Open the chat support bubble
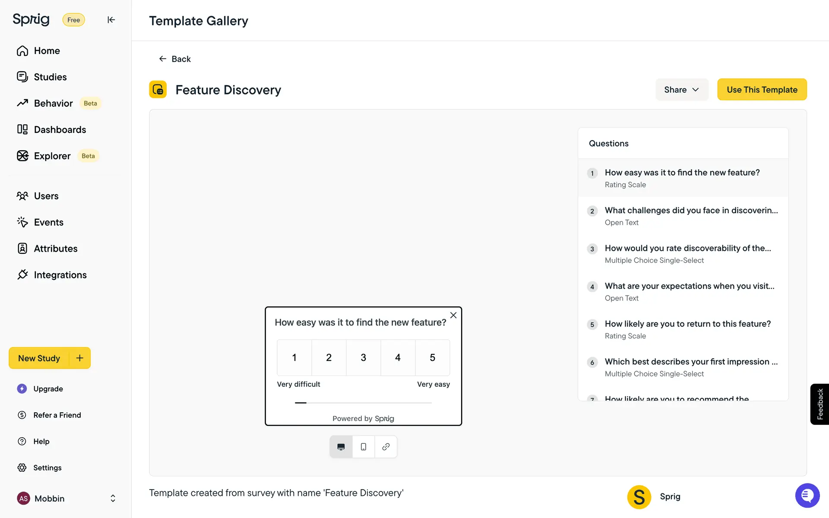Image resolution: width=829 pixels, height=518 pixels. tap(807, 496)
